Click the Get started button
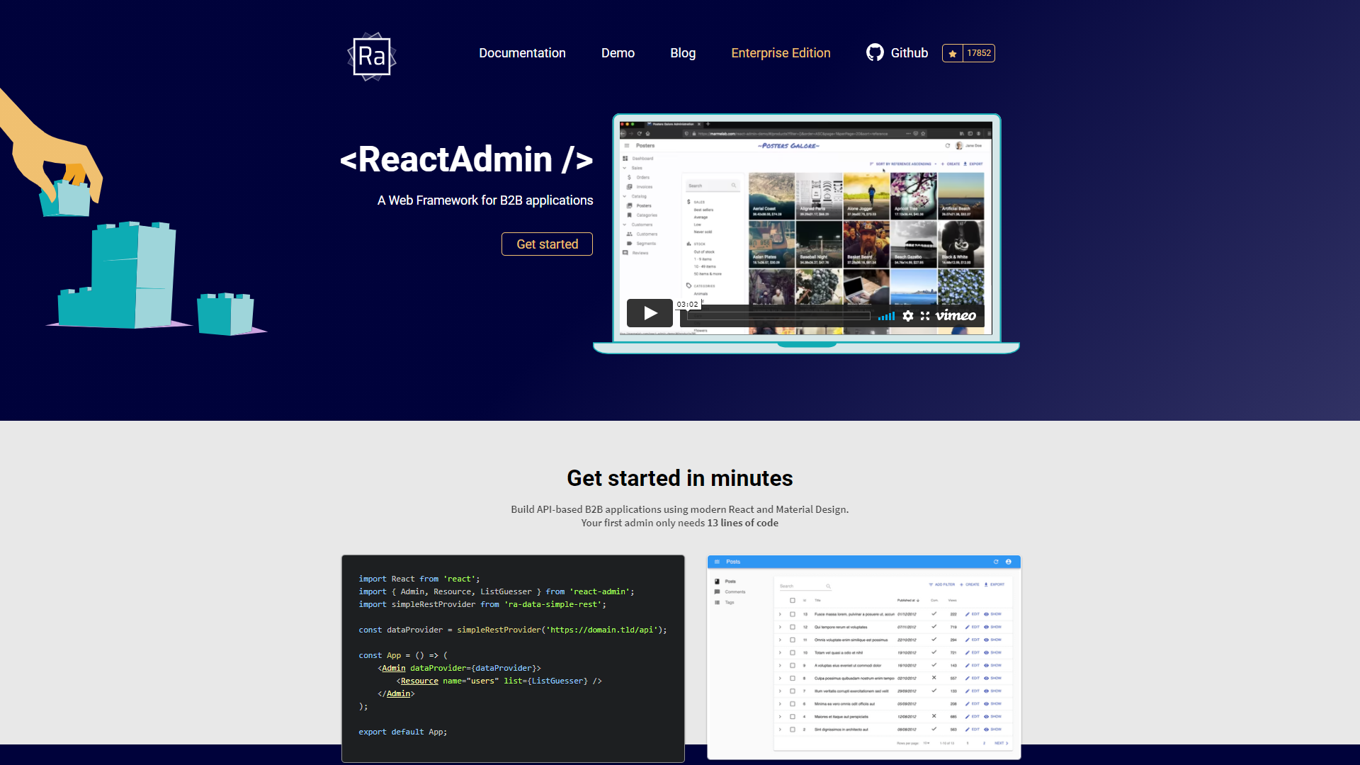Screen dimensions: 1360x765 pyautogui.click(x=547, y=244)
